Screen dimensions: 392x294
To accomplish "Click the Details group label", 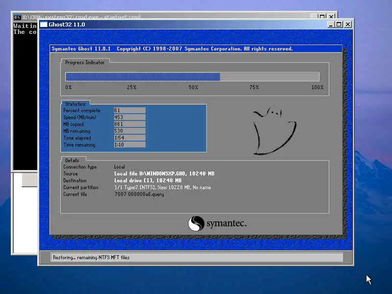I will point(72,160).
